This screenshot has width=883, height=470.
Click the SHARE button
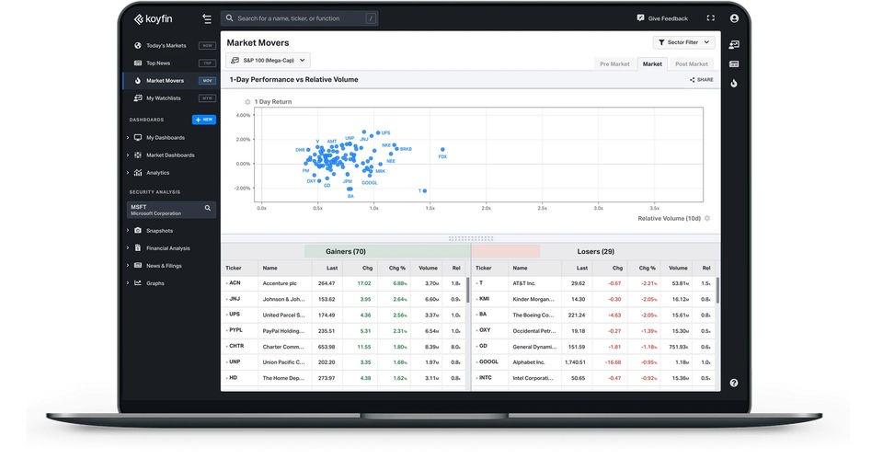tap(702, 80)
